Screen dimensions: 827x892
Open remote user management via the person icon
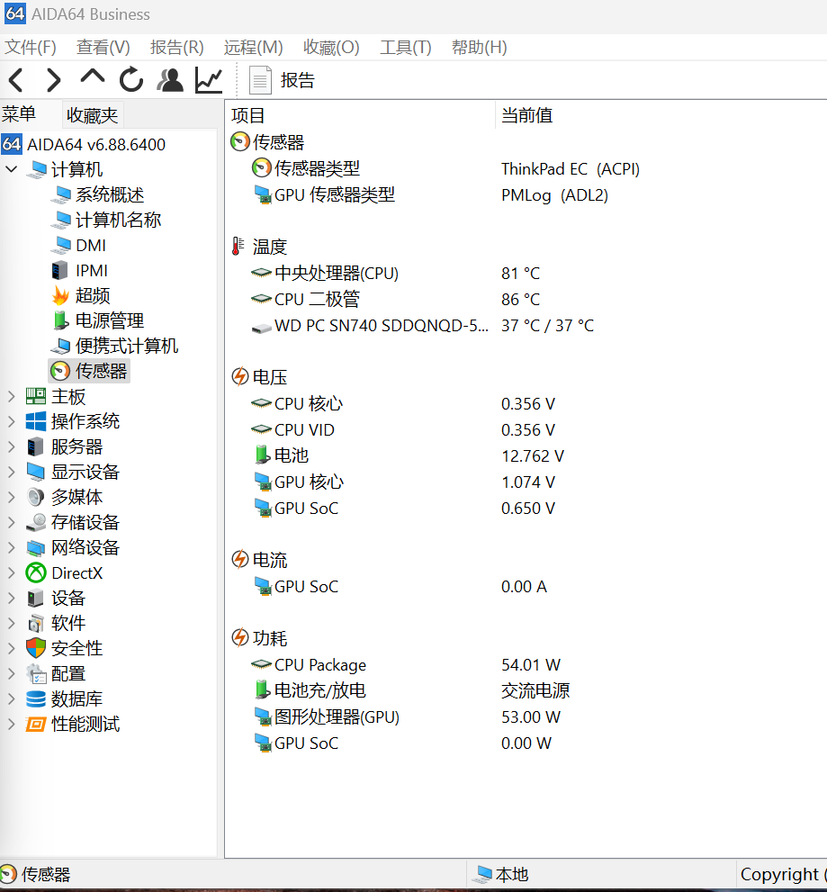(169, 80)
